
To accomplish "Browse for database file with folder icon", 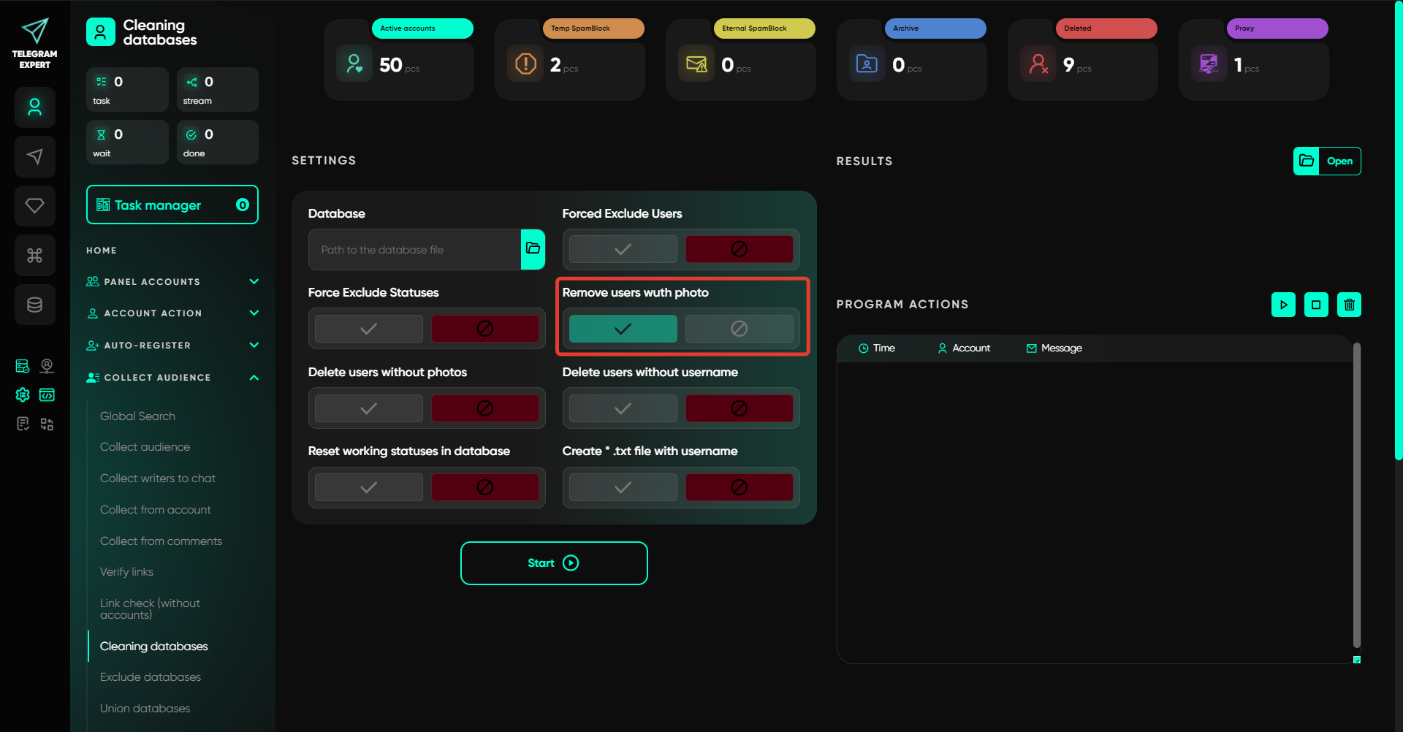I will pos(533,249).
